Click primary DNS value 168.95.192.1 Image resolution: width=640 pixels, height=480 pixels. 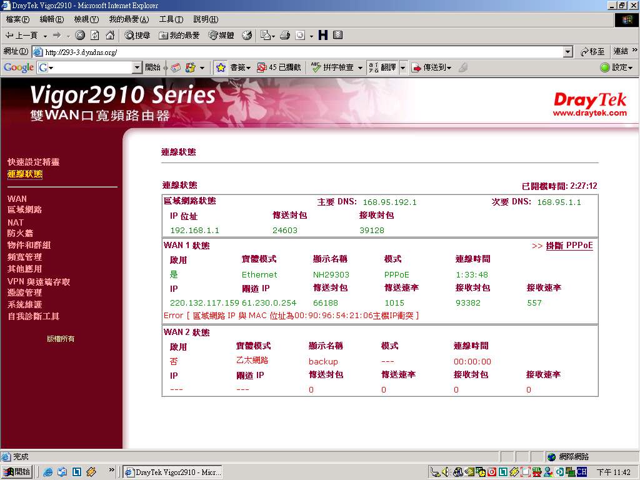click(x=389, y=202)
